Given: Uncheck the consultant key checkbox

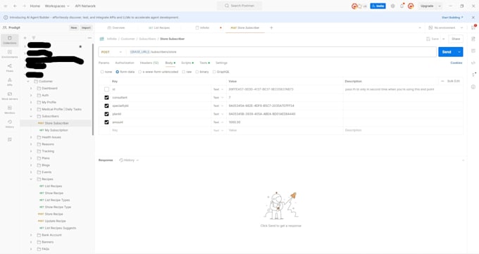Looking at the screenshot, I should point(106,97).
